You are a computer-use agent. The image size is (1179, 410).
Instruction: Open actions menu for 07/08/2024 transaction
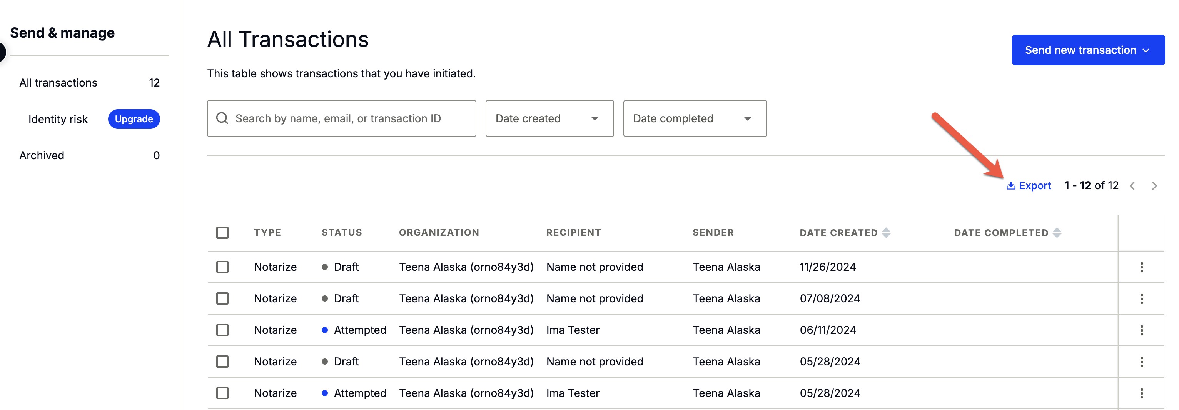(1141, 298)
